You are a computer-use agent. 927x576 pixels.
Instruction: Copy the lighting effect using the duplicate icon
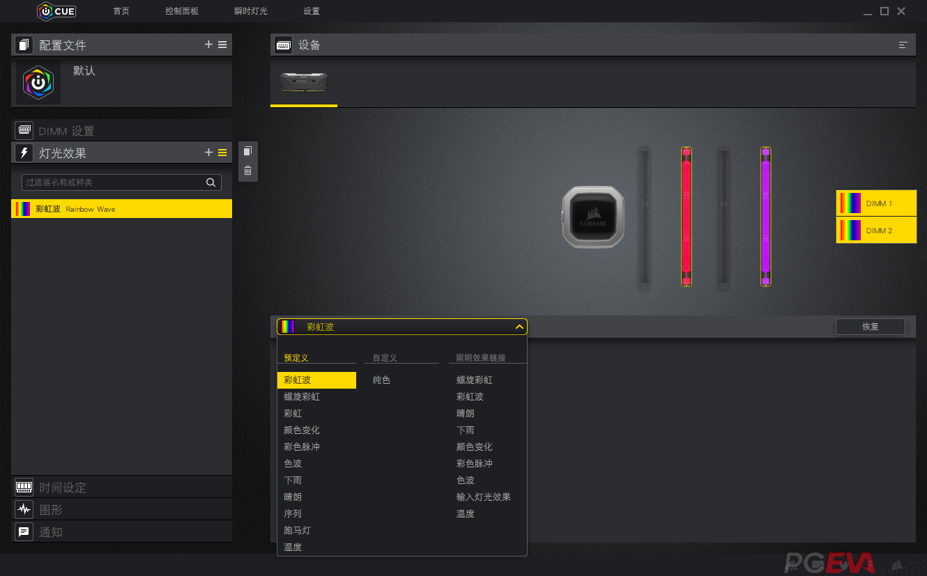point(247,150)
